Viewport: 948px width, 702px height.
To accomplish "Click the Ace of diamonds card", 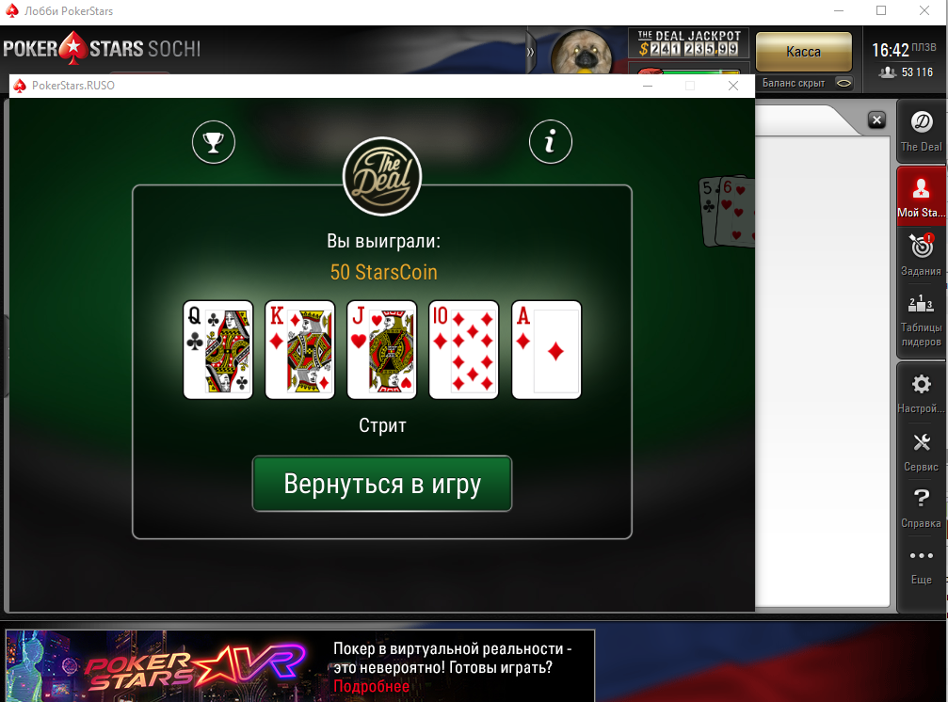I will (x=546, y=350).
